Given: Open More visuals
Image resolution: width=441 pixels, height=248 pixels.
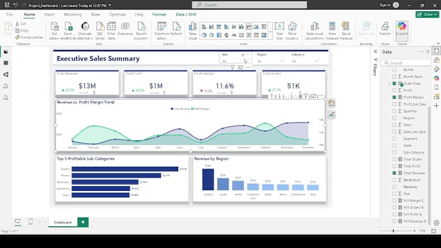Looking at the screenshot, I should tap(293, 26).
